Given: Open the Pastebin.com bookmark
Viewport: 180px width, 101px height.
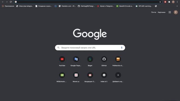Looking at the screenshot, I should (x=67, y=6).
